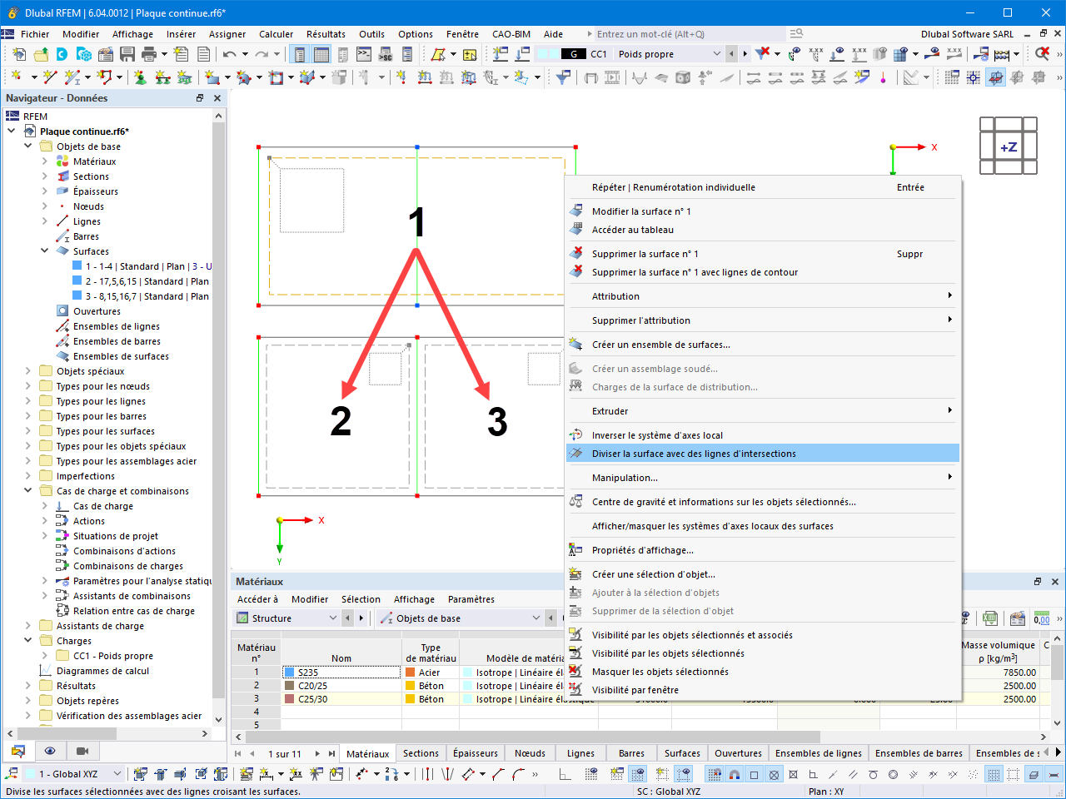Click the new member tool icon
Image resolution: width=1066 pixels, height=799 pixels.
(72, 77)
